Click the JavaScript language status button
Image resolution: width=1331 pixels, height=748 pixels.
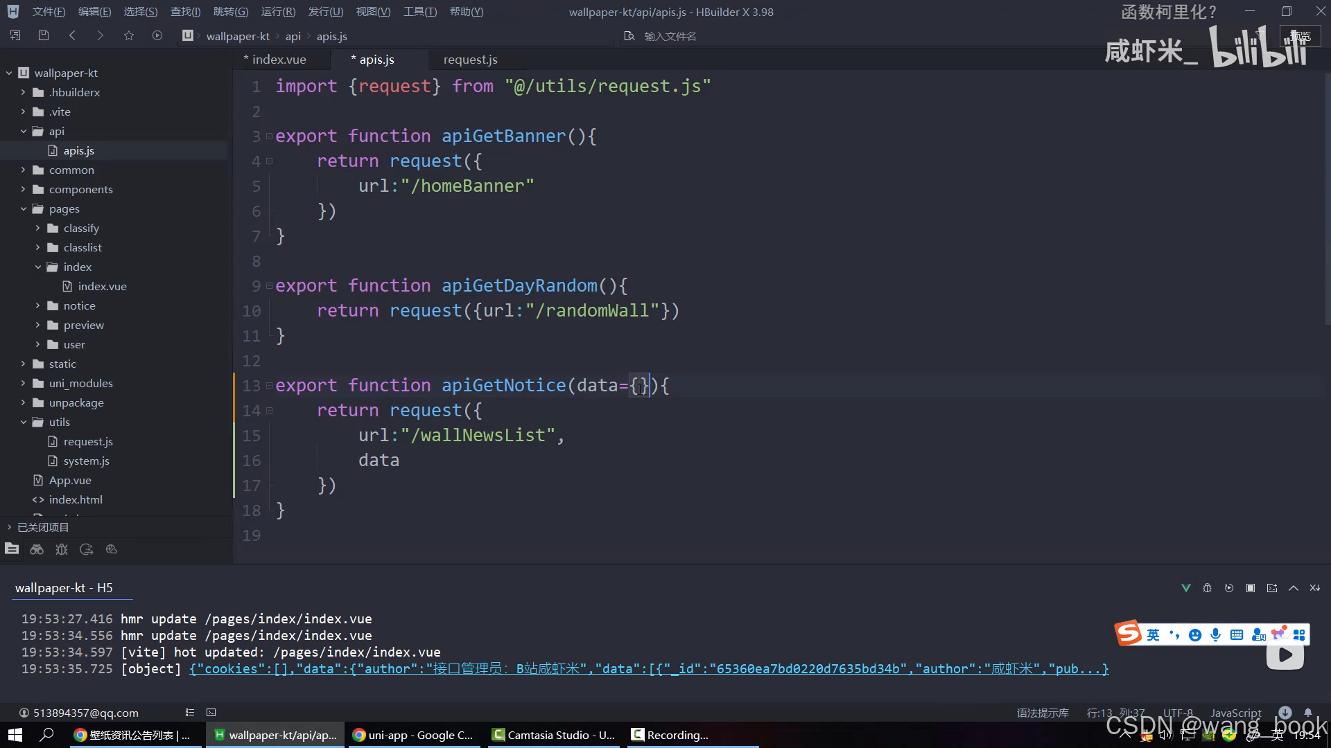pos(1235,713)
